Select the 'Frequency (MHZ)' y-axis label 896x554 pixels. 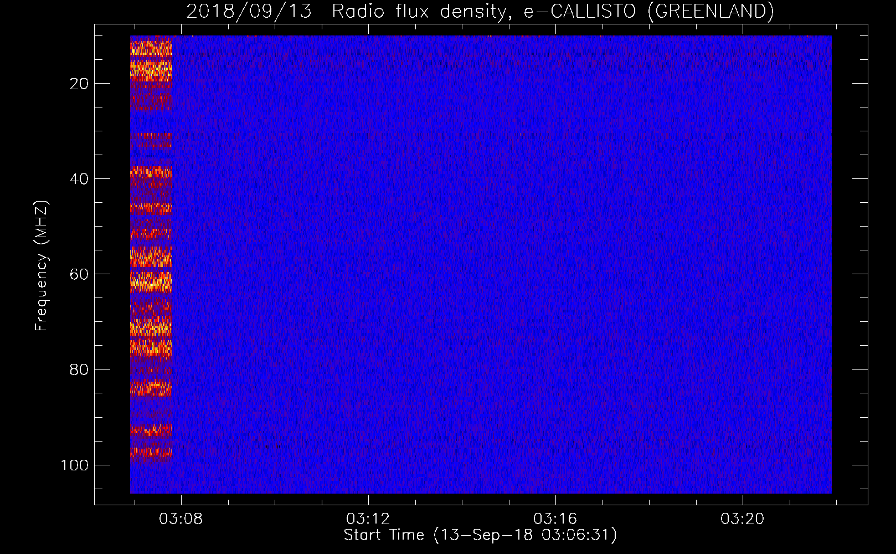point(42,266)
